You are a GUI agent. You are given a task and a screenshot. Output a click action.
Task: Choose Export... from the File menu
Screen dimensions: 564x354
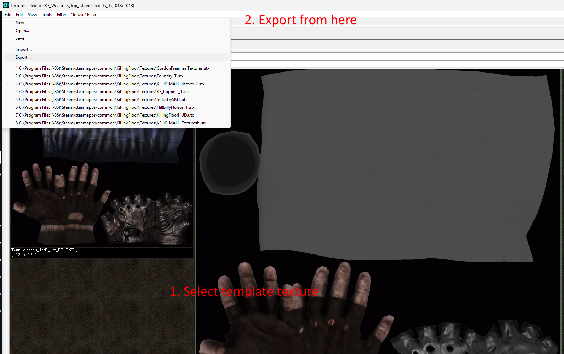click(116, 57)
